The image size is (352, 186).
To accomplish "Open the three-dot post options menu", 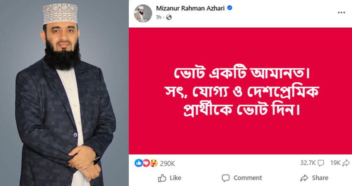I will tap(341, 12).
